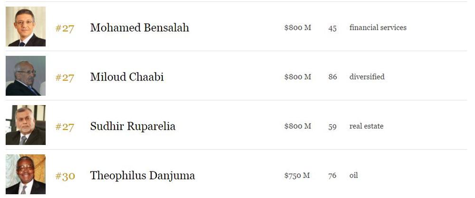Click age 86 in Chaabi's row
This screenshot has width=475, height=198.
point(332,77)
